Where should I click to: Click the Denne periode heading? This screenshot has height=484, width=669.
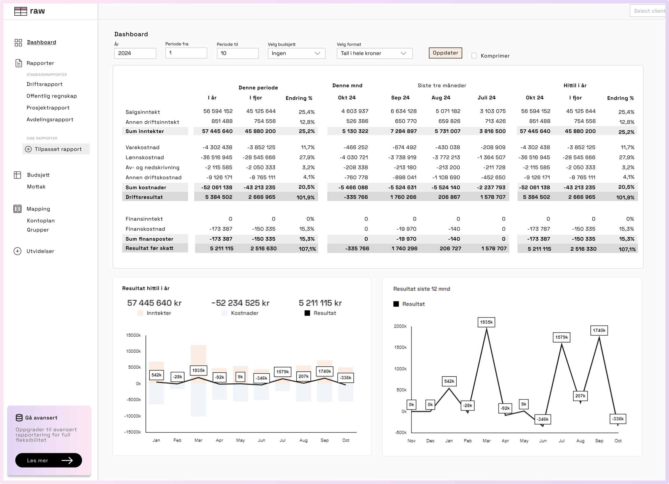(x=258, y=88)
